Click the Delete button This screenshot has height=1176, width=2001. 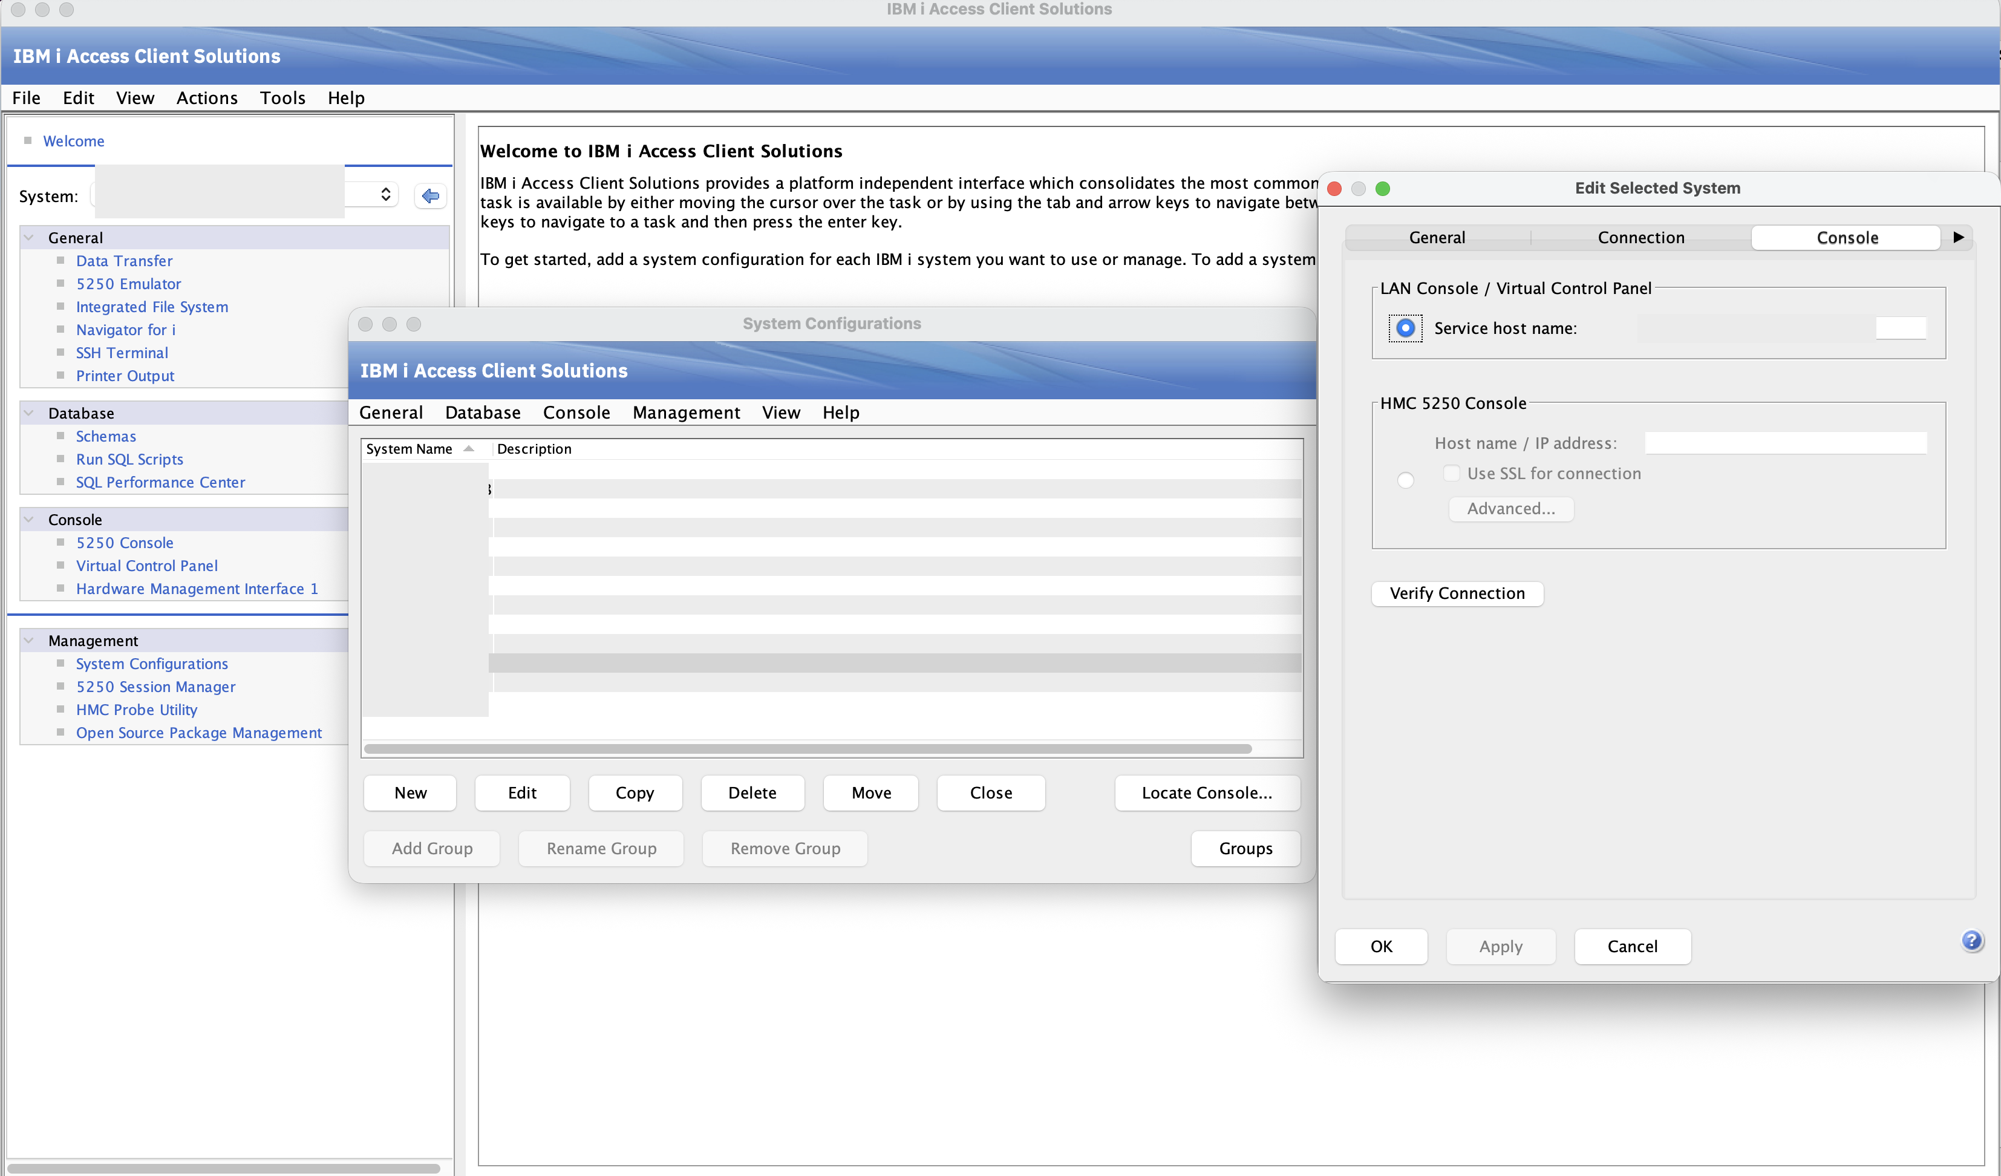click(752, 792)
